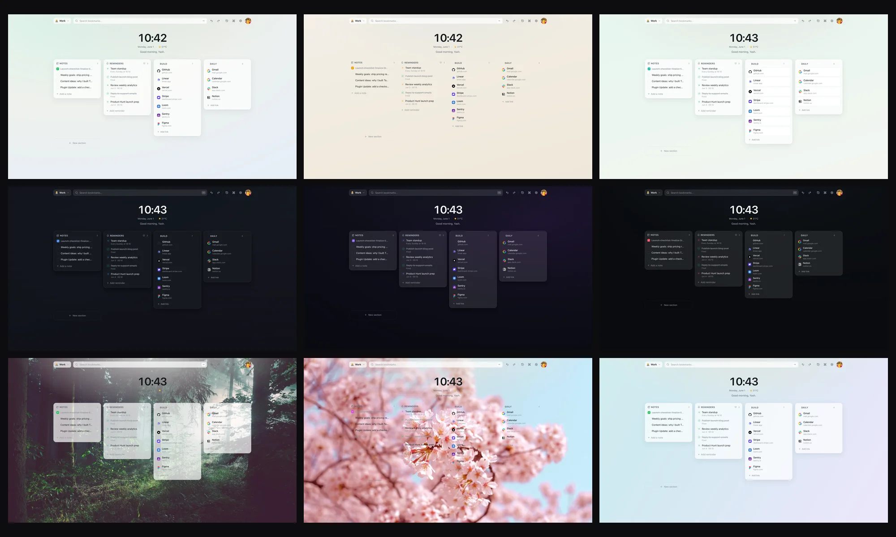The image size is (896, 537).
Task: Click 'New section' in beige theme screenshot
Action: click(x=373, y=136)
